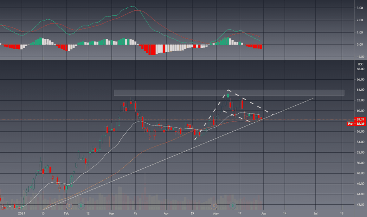Click the 62.00 price axis label
The height and width of the screenshot is (217, 367).
[x=360, y=100]
